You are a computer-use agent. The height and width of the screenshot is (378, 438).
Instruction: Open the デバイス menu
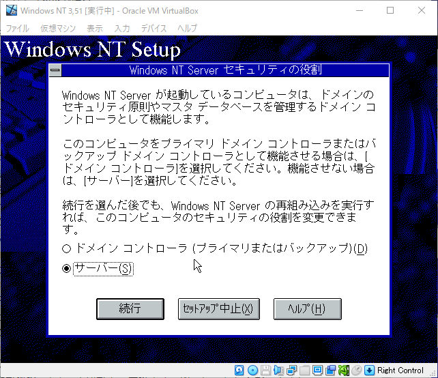click(x=154, y=28)
